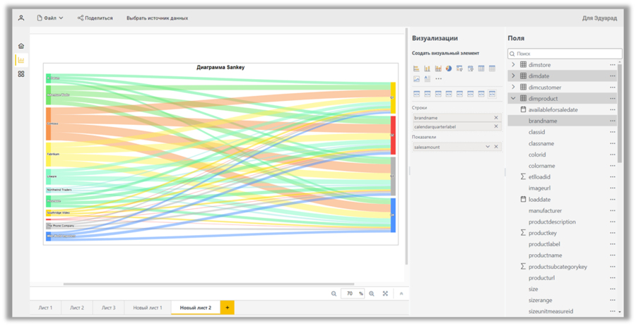Expand the dimstore table
636x326 pixels.
coord(514,65)
